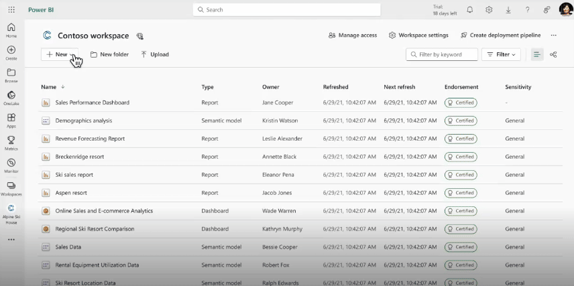
Task: Click the user profile avatar
Action: pos(564,9)
